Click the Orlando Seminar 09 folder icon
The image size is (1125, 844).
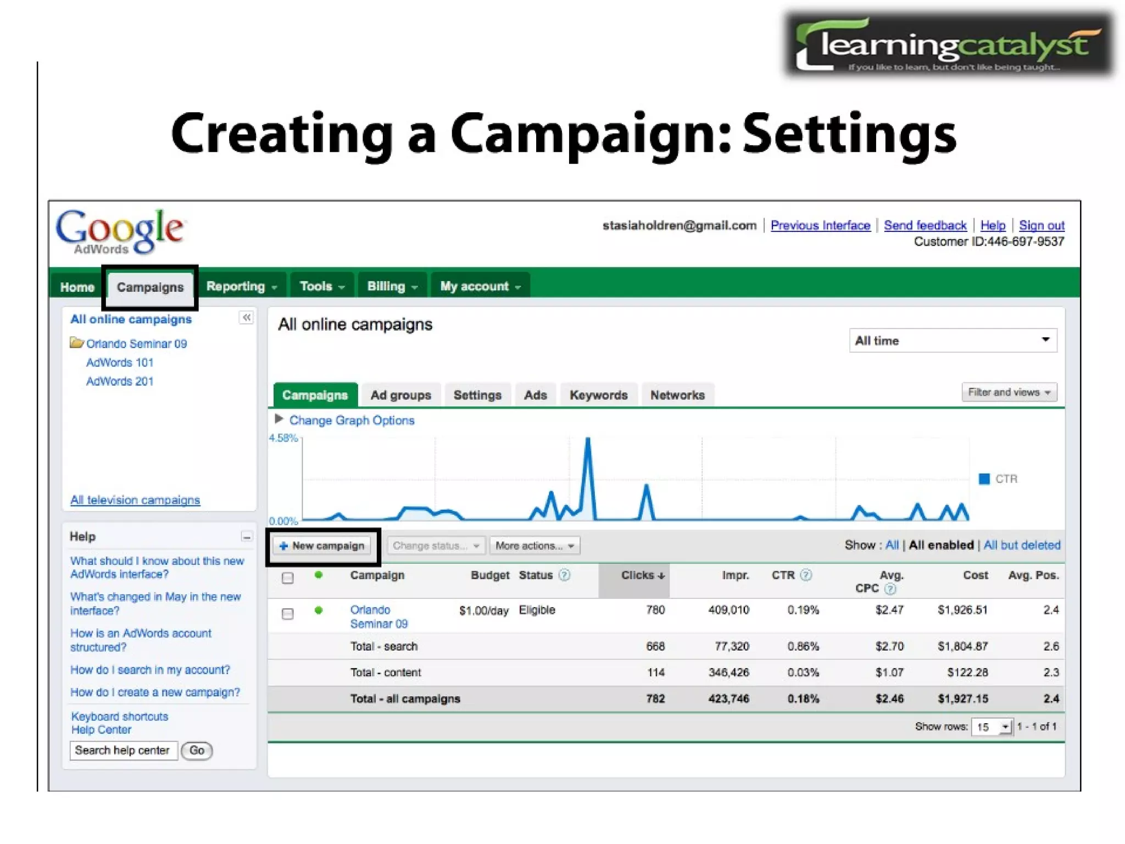point(76,343)
